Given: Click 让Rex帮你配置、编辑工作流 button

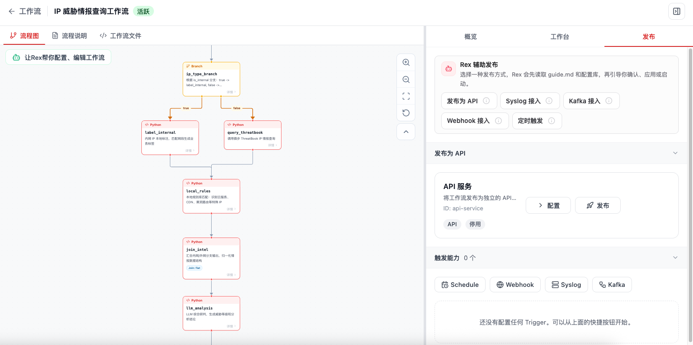Looking at the screenshot, I should (x=59, y=57).
